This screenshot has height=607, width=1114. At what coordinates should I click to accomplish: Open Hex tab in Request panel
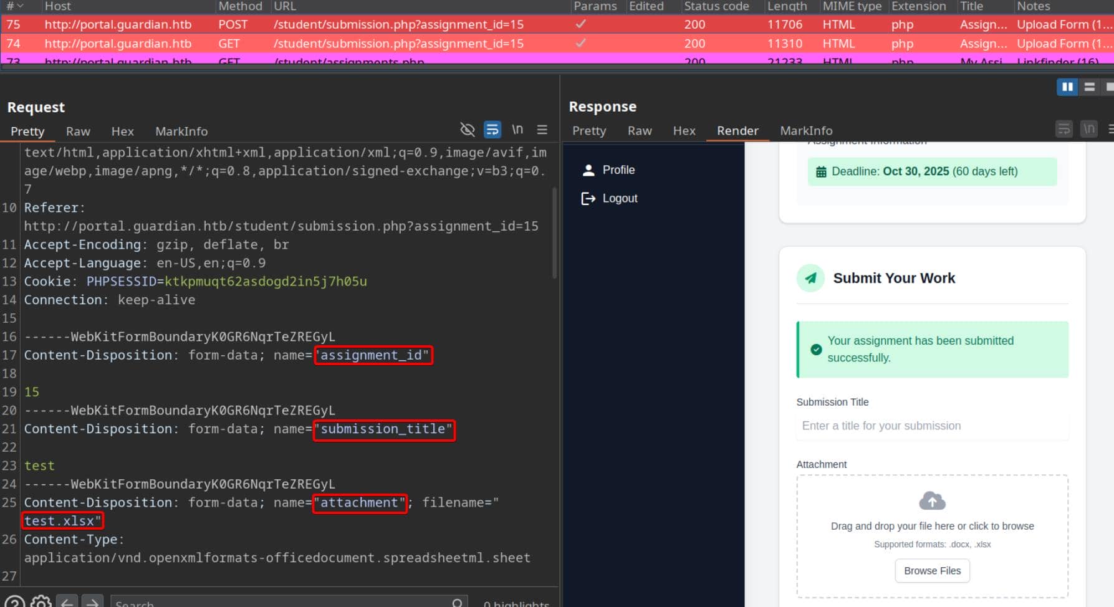click(122, 131)
